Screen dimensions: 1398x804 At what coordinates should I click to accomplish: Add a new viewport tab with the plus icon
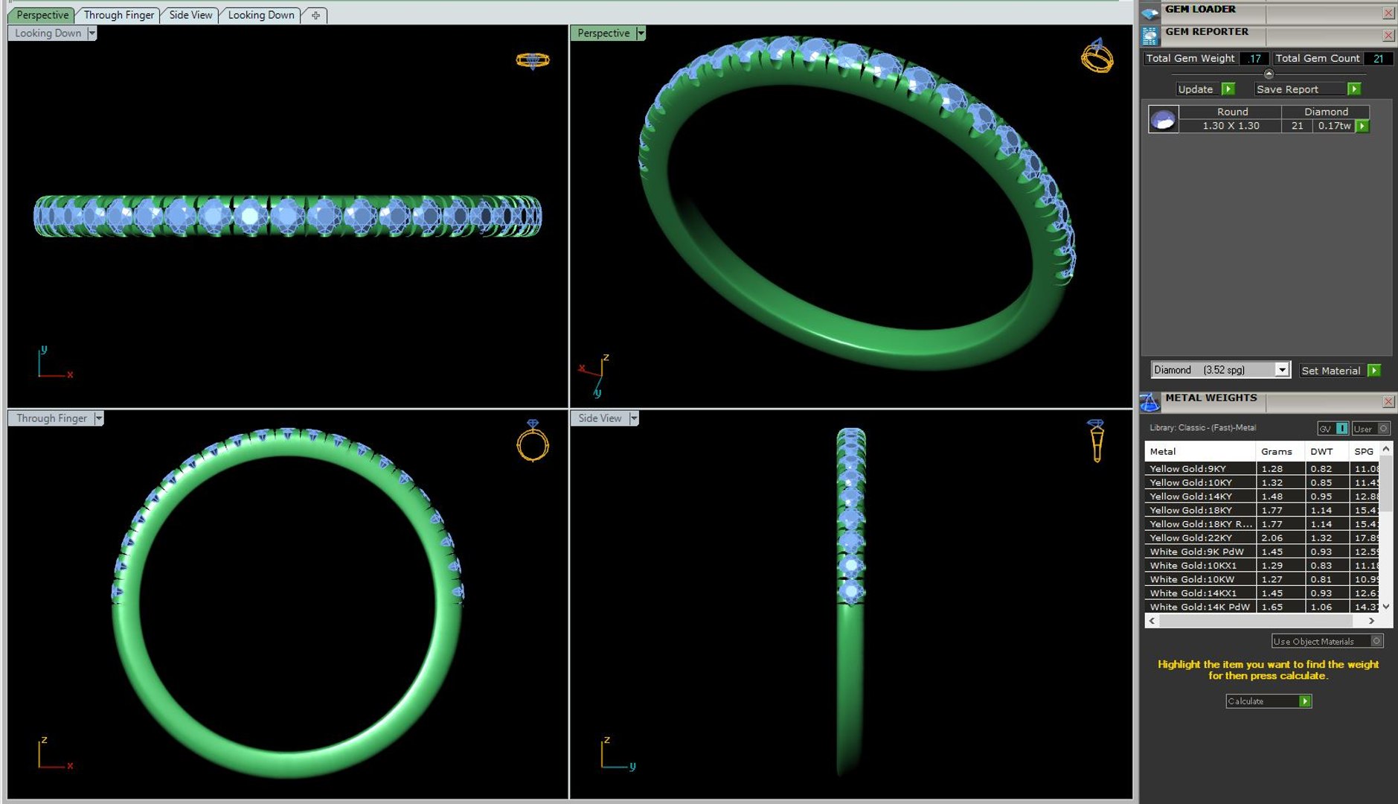coord(315,15)
